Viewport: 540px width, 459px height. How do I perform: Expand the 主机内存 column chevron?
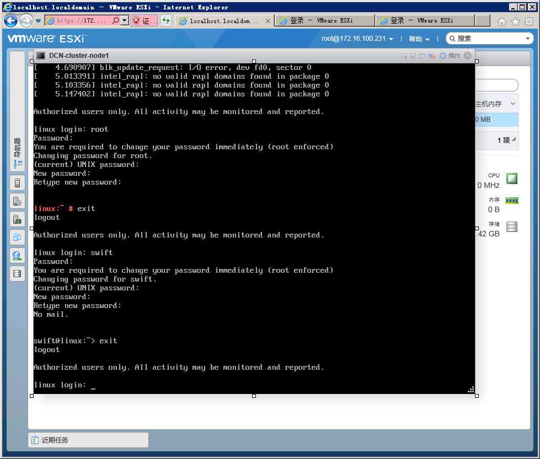point(513,104)
